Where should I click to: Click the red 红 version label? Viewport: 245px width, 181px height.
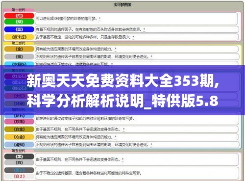coord(19,16)
